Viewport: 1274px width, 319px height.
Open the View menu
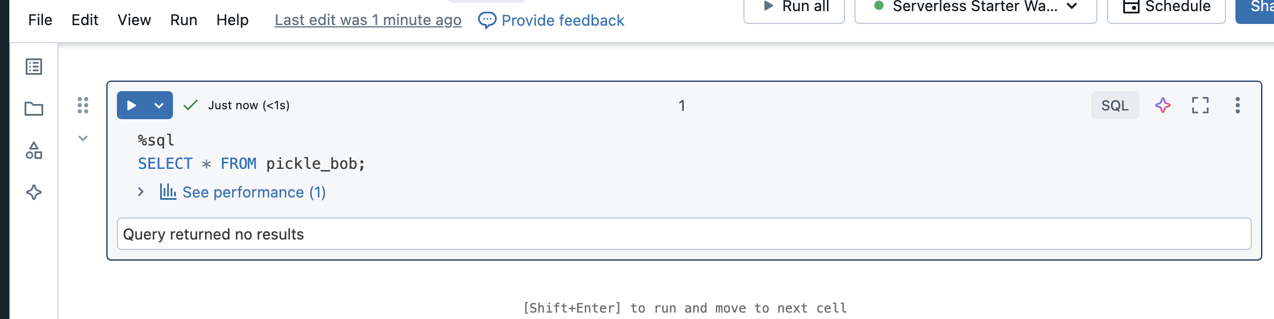pos(134,20)
